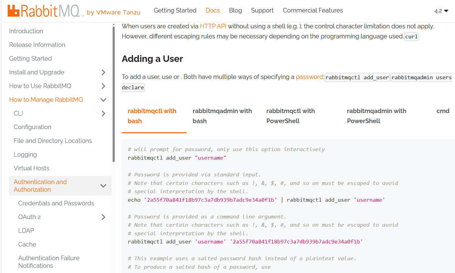Open OAuth 2 sidebar item
The width and height of the screenshot is (455, 273).
(29, 217)
